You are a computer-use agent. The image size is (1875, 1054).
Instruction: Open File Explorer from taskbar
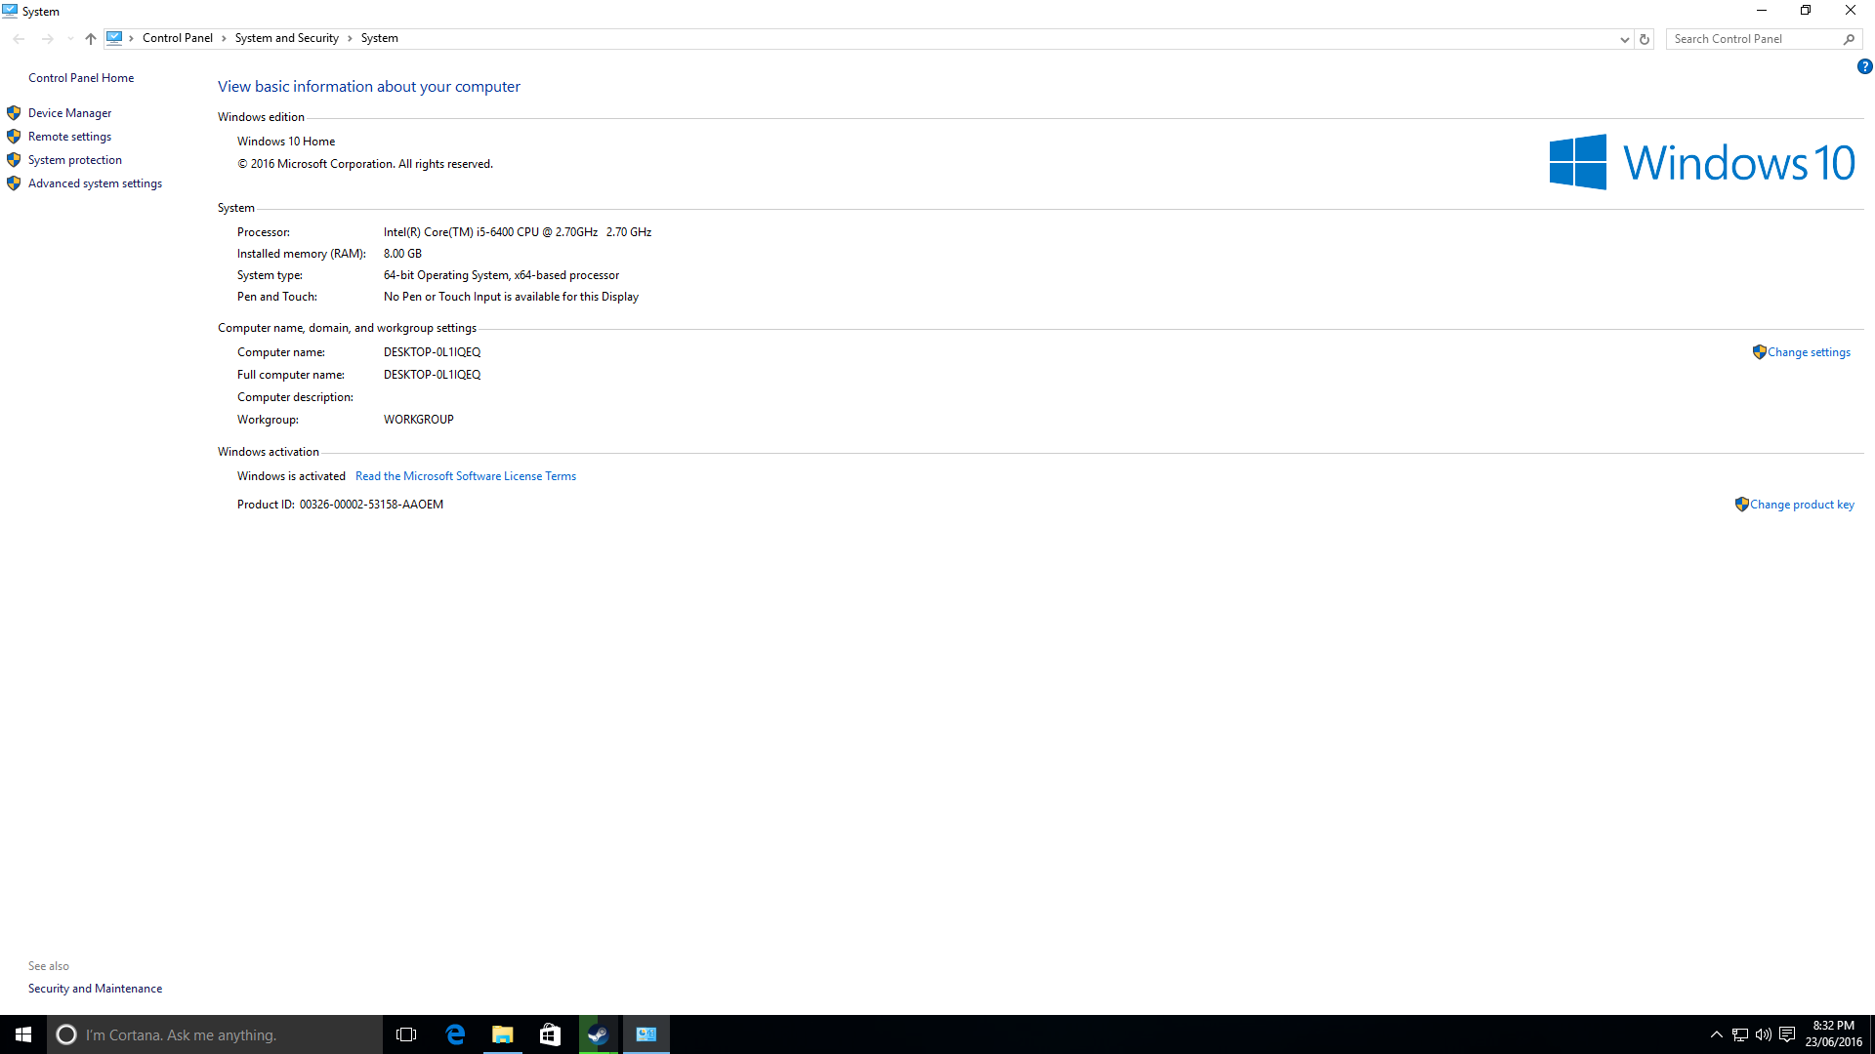click(x=502, y=1034)
